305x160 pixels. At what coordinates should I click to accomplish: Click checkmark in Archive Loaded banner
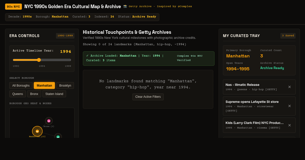pos(87,56)
